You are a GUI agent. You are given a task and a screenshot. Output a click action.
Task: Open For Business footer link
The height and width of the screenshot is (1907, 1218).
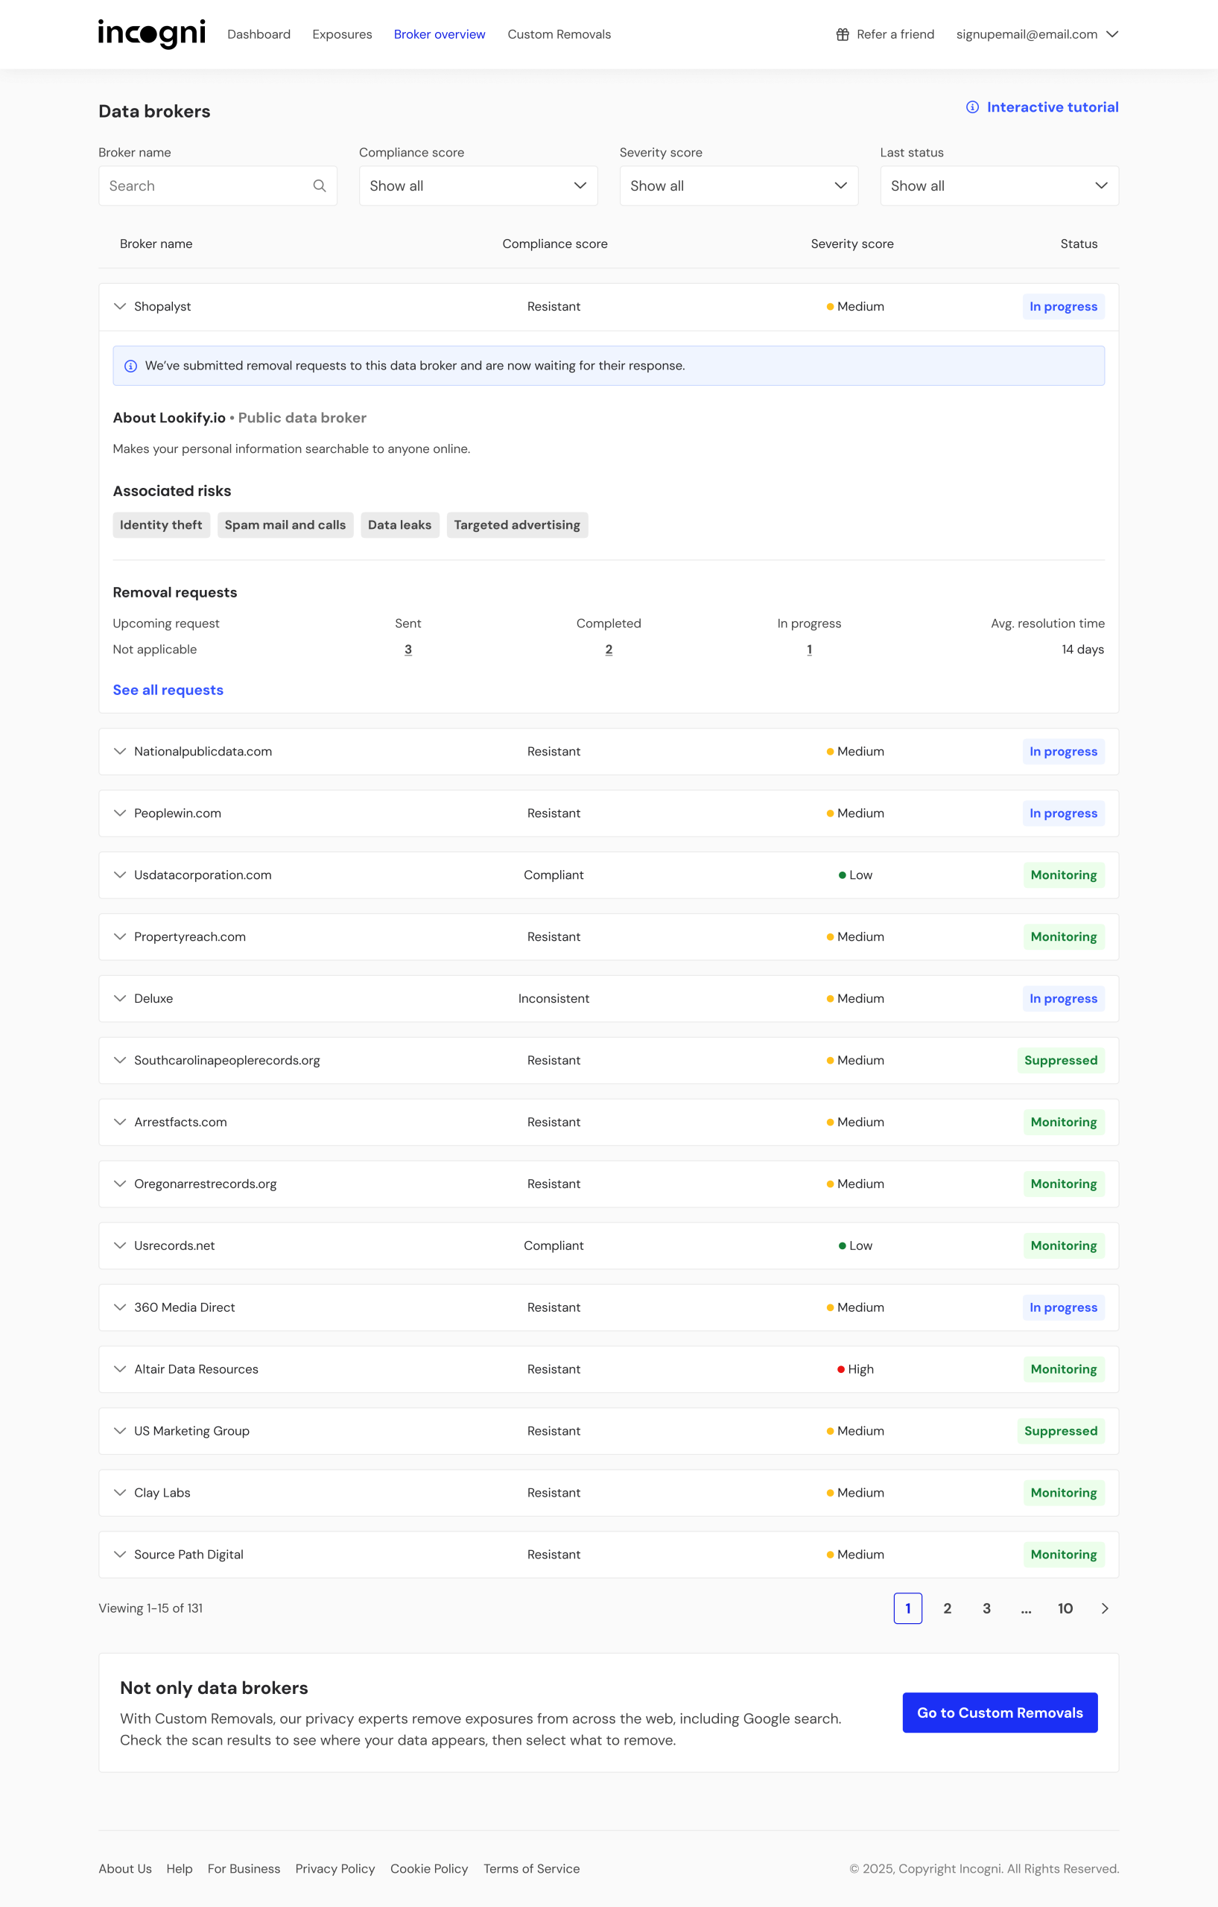point(244,1869)
